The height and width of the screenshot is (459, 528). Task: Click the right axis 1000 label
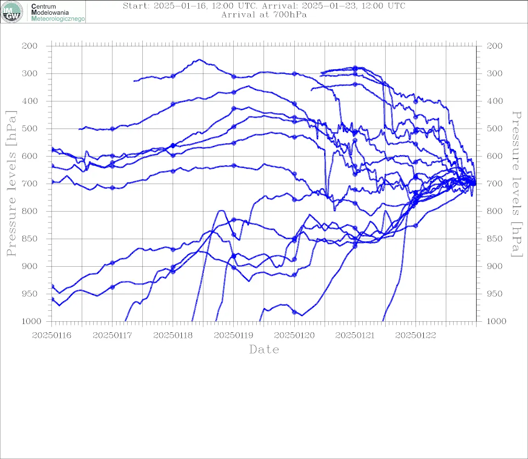coord(496,321)
